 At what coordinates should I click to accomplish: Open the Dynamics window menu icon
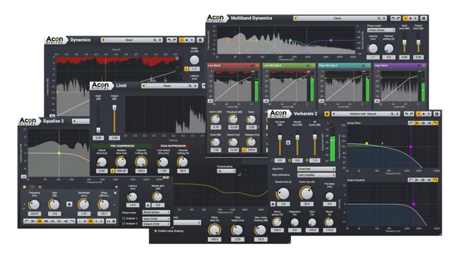point(200,40)
